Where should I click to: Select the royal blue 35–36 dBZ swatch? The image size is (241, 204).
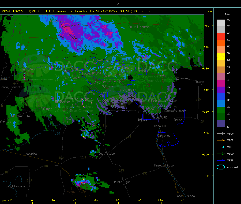pos(221,97)
